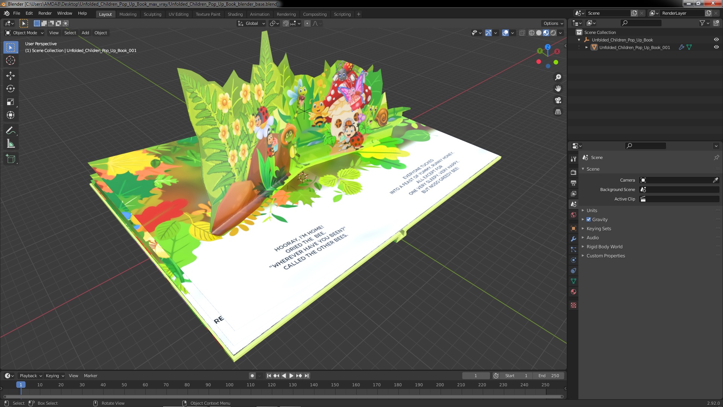Open the View Layer properties tab
723x407 pixels.
click(574, 193)
